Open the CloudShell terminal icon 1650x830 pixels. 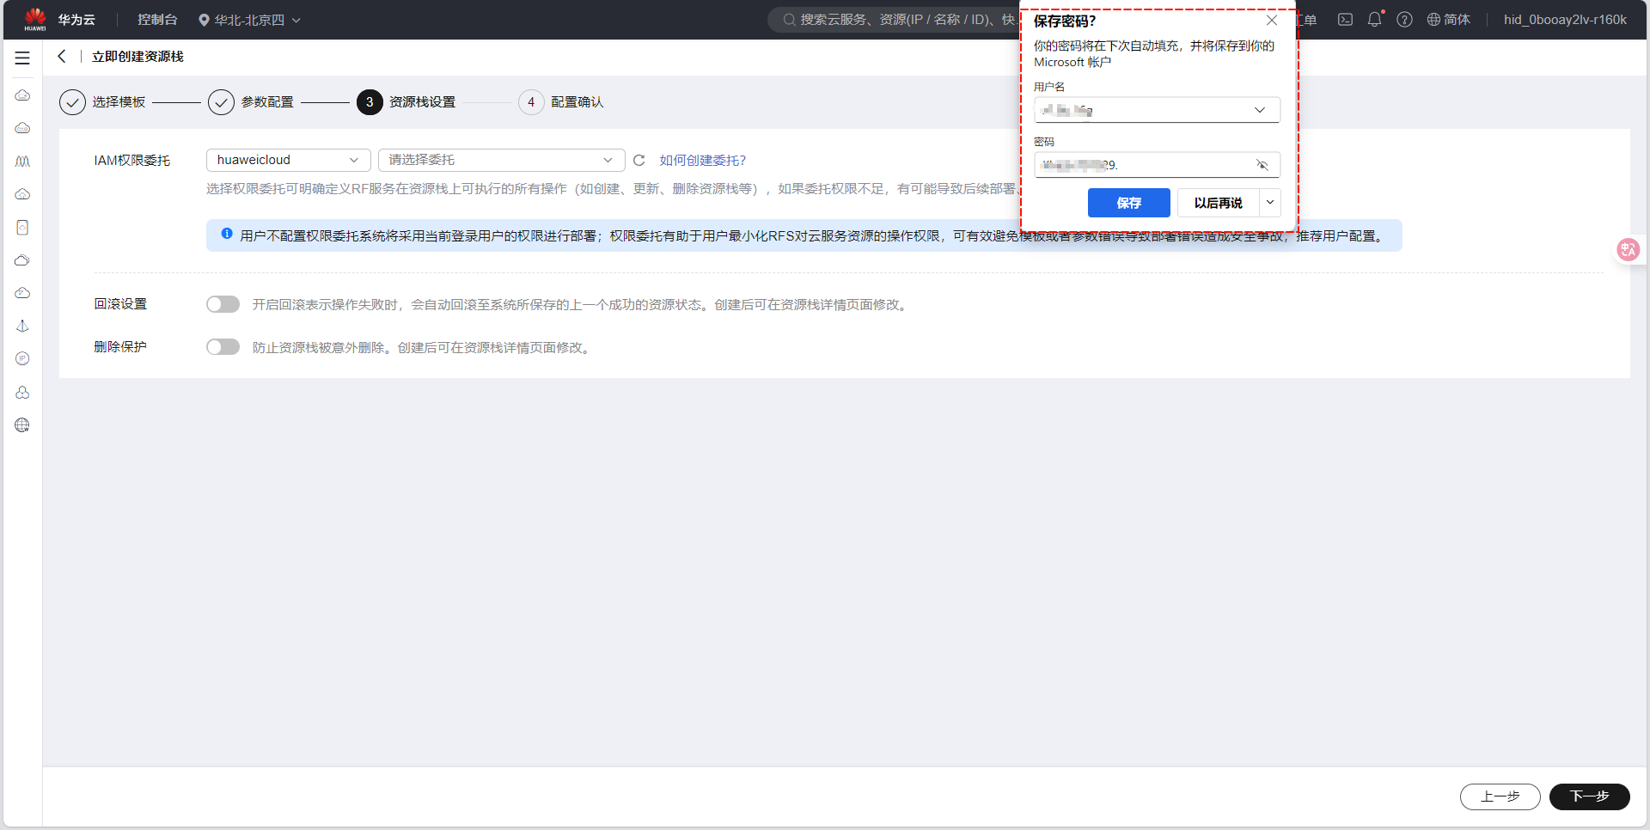1345,19
